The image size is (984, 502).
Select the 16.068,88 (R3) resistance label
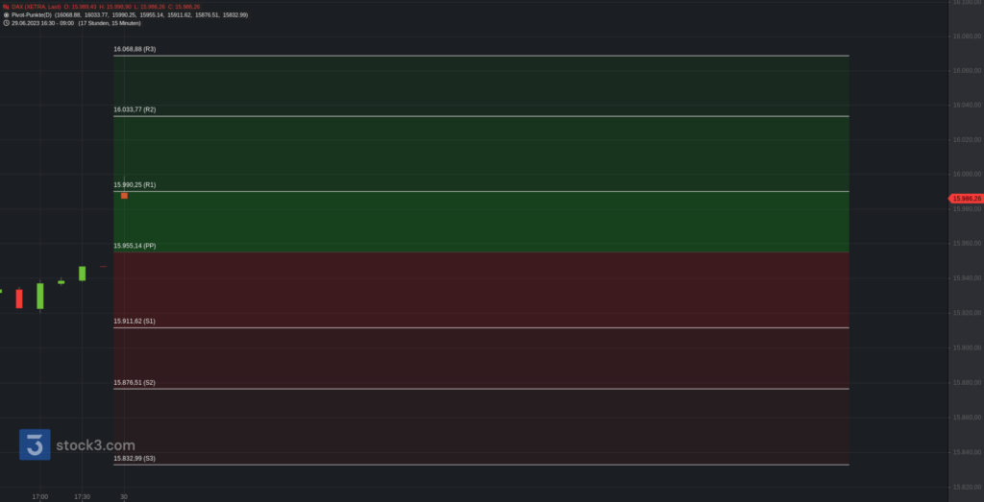135,49
